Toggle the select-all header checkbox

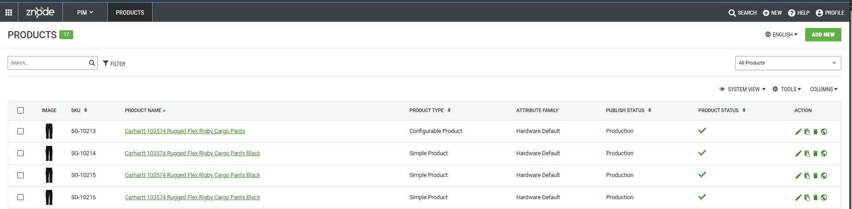(x=21, y=110)
